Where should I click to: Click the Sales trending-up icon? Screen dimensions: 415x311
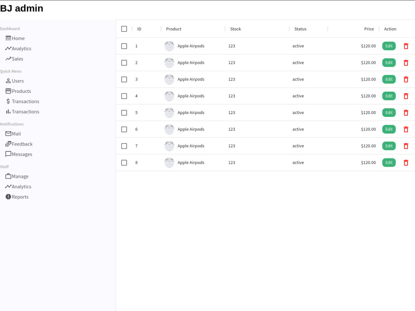8,59
